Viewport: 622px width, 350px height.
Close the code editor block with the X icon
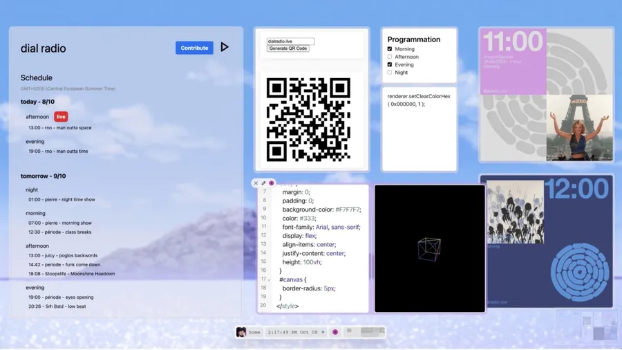coord(256,183)
